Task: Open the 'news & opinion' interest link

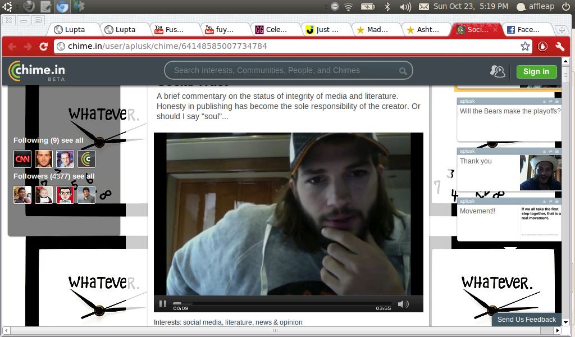Action: point(279,322)
